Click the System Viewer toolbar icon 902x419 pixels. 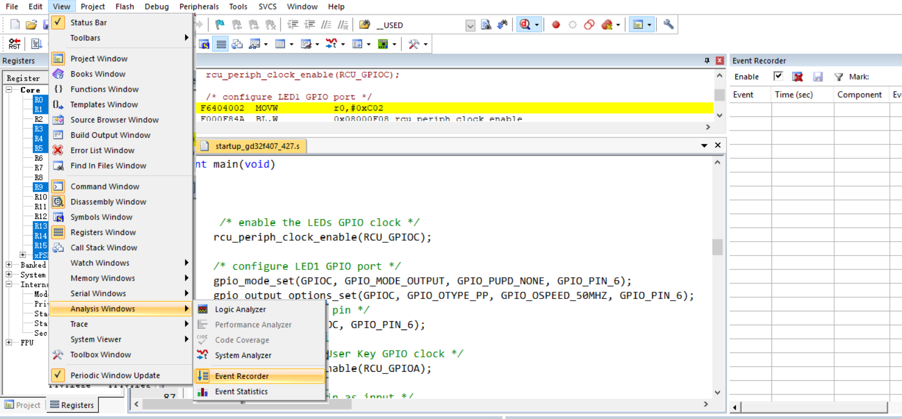(383, 44)
